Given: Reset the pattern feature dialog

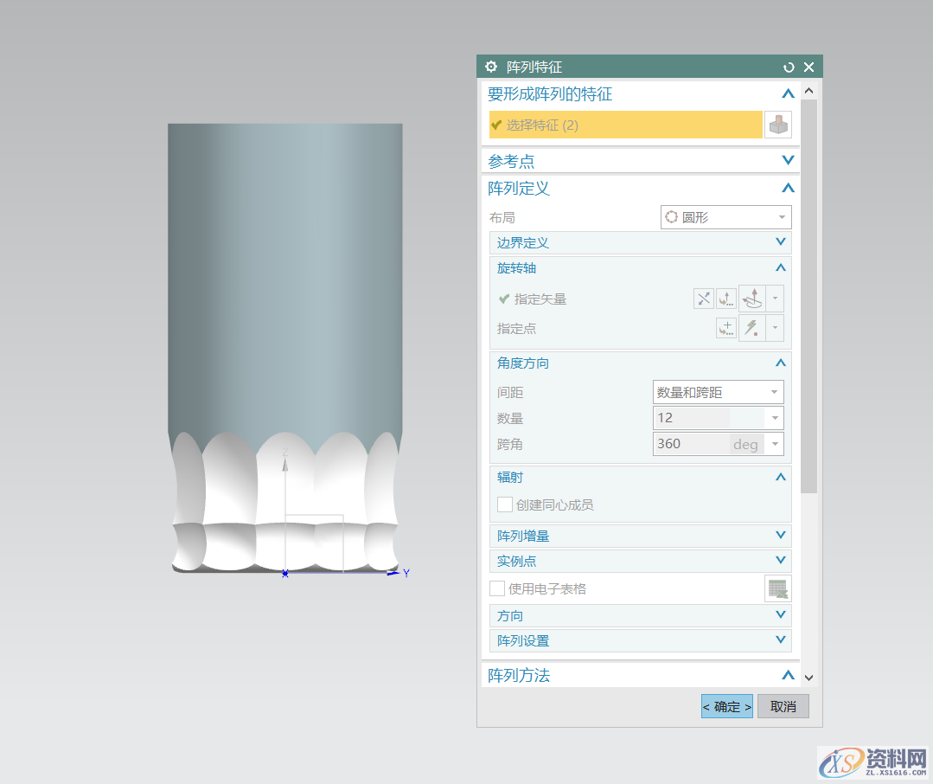Looking at the screenshot, I should pos(788,67).
